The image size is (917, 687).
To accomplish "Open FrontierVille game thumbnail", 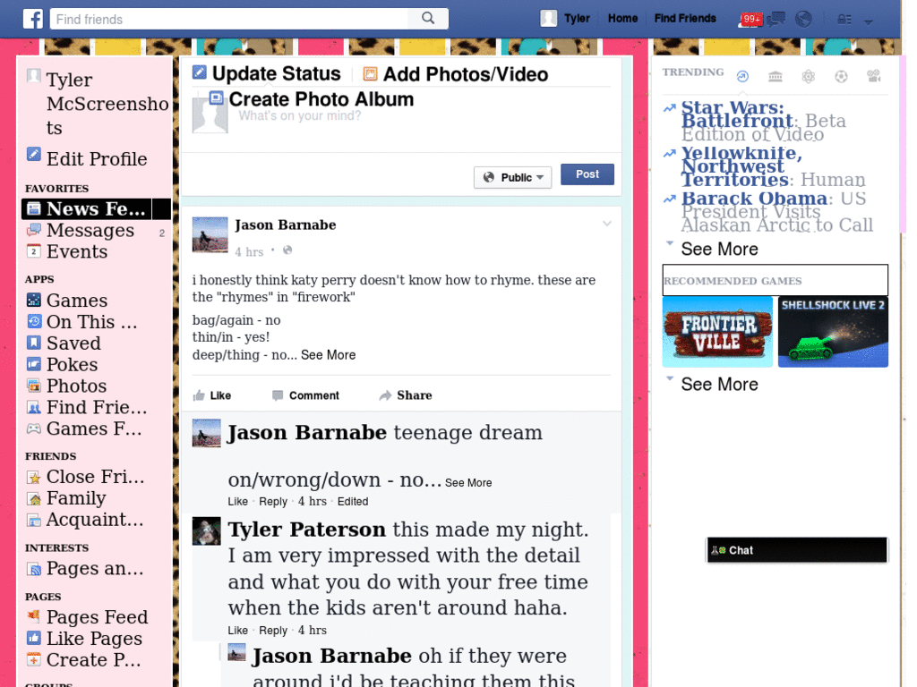I will pos(717,332).
